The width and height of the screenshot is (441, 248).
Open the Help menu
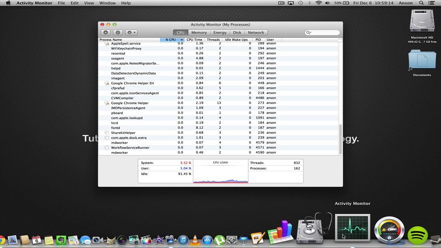tap(126, 3)
